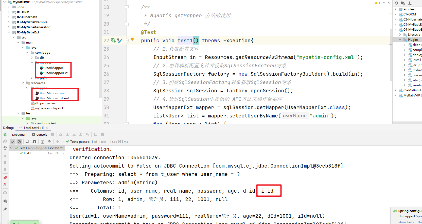Click stop icon in debug sidebar
422x224 pixels.
[5, 169]
